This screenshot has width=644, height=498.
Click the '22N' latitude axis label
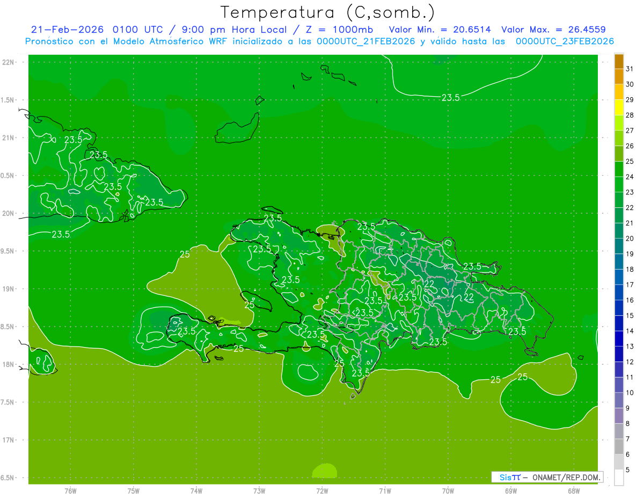[x=9, y=62]
